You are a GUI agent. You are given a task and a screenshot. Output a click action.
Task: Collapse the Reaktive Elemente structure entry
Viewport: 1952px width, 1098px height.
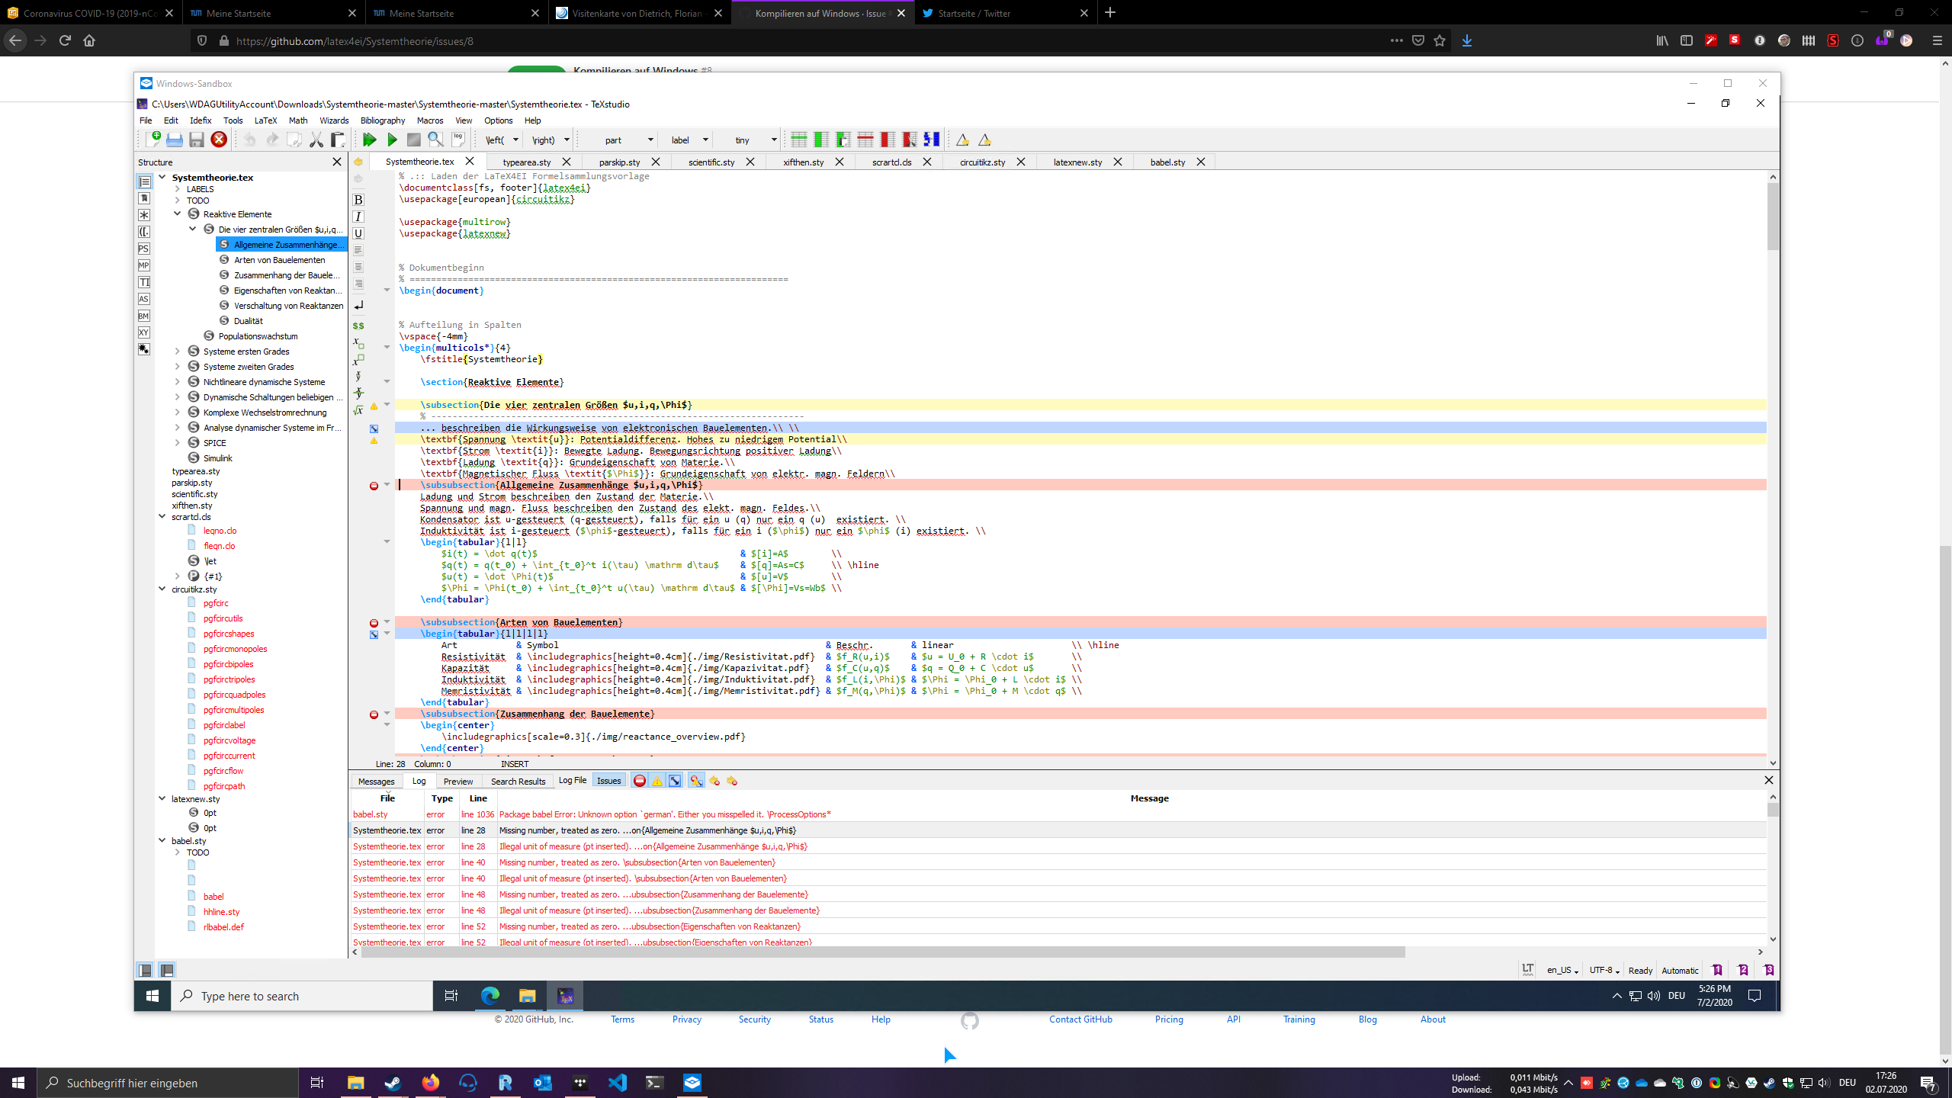[178, 214]
